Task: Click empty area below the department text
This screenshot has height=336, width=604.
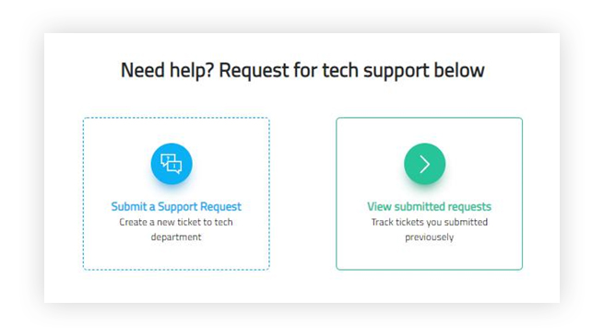Action: pyautogui.click(x=176, y=256)
